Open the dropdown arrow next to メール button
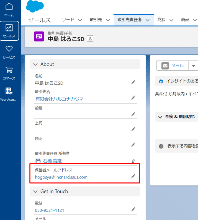The width and height of the screenshot is (198, 220). (x=194, y=66)
